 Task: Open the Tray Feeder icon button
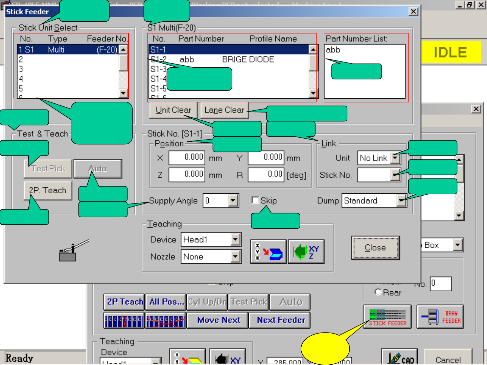(440, 317)
